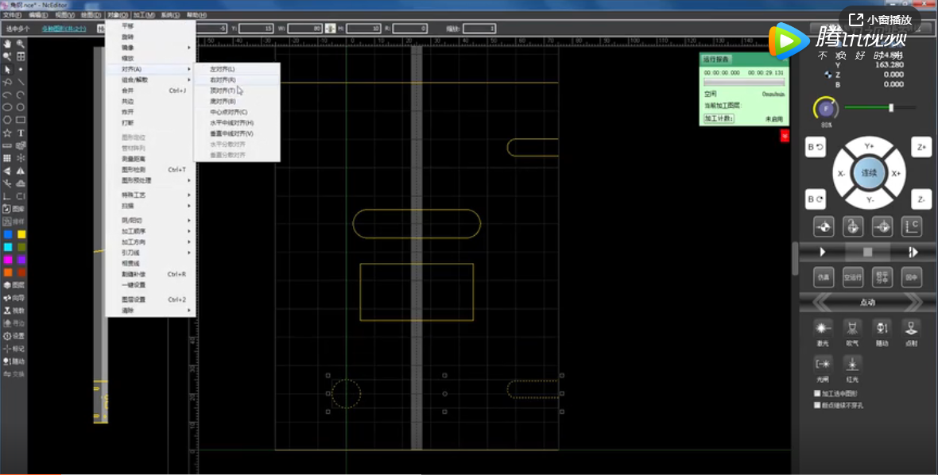Click the 红光 red light icon
938x475 pixels.
click(852, 365)
